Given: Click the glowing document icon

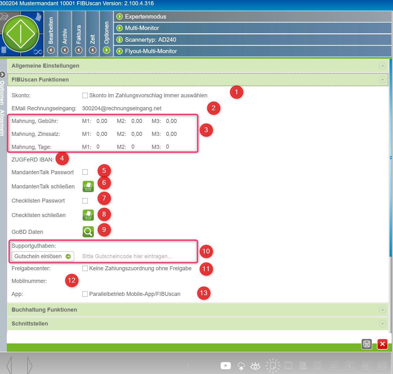Looking at the screenshot, I should pos(273,366).
